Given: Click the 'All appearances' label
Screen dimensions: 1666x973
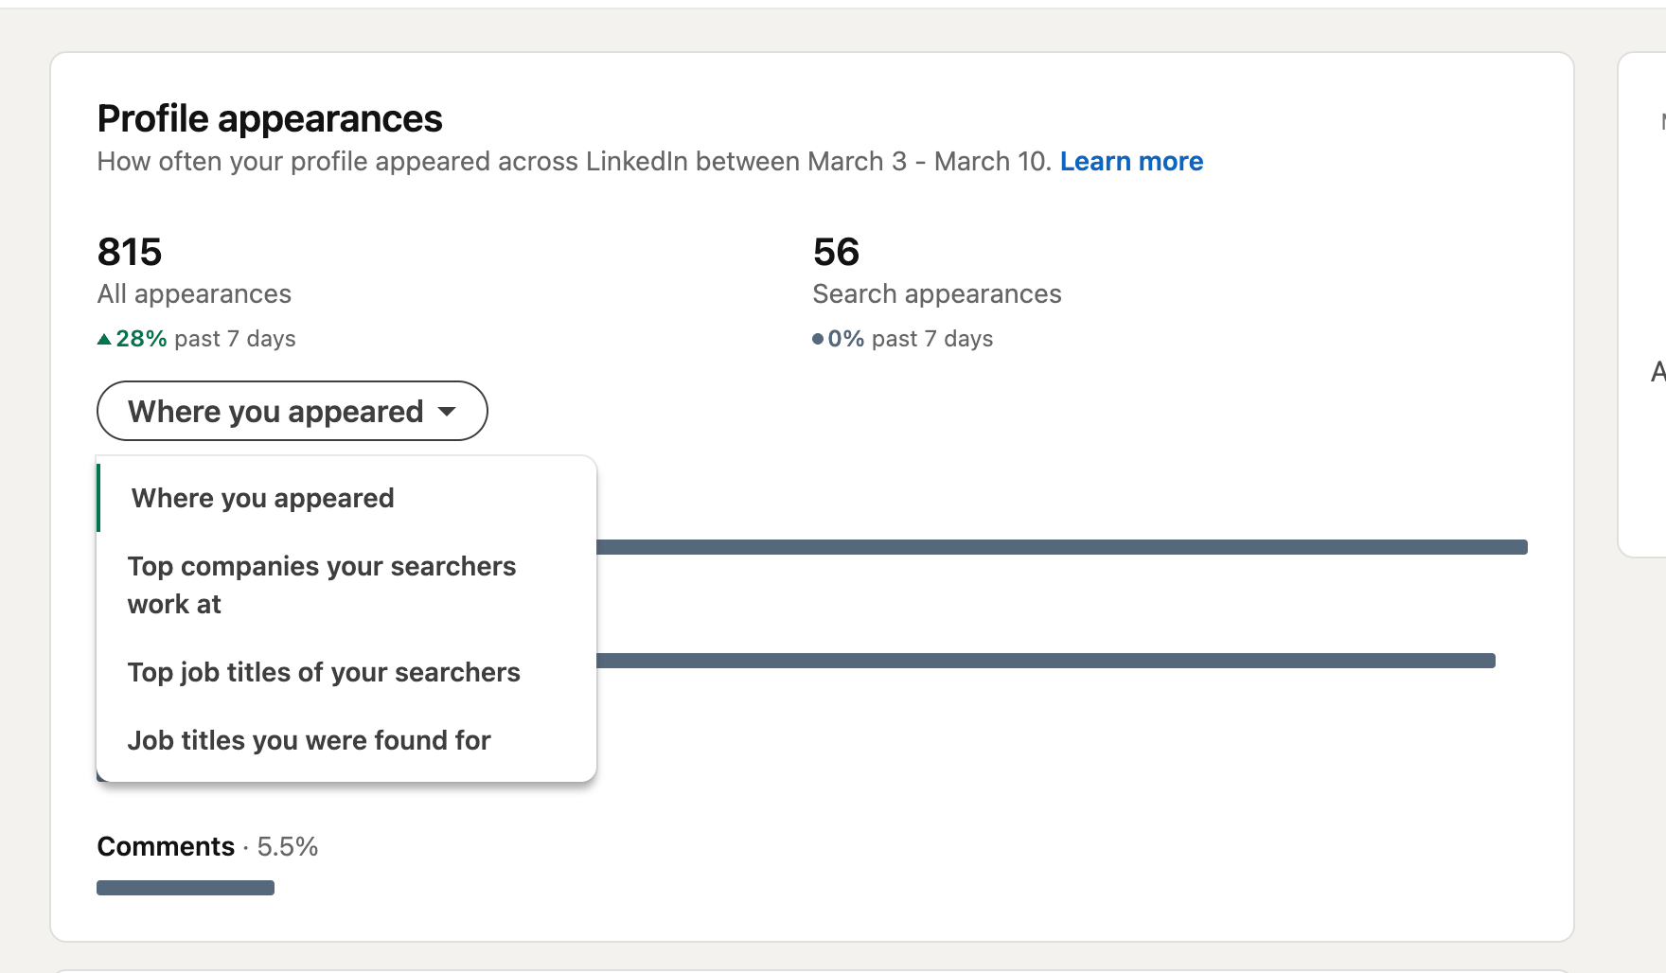Looking at the screenshot, I should (194, 294).
